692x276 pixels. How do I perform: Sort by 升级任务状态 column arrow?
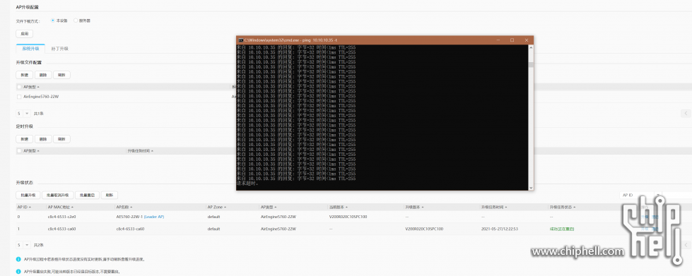[x=575, y=207]
